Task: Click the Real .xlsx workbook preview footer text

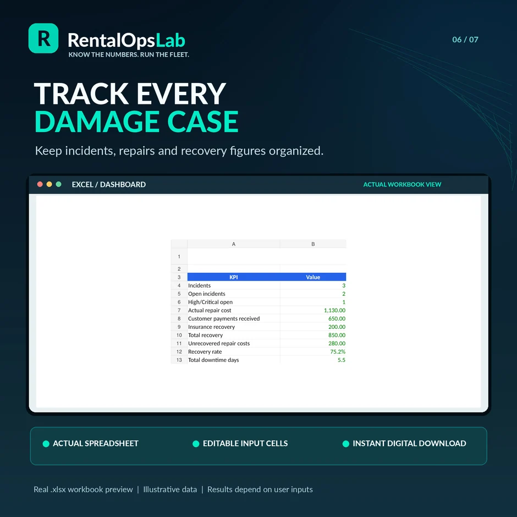Action: [x=83, y=490]
